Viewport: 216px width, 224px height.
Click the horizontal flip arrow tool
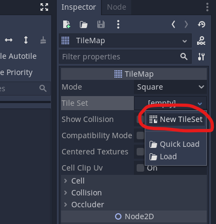pos(9,40)
